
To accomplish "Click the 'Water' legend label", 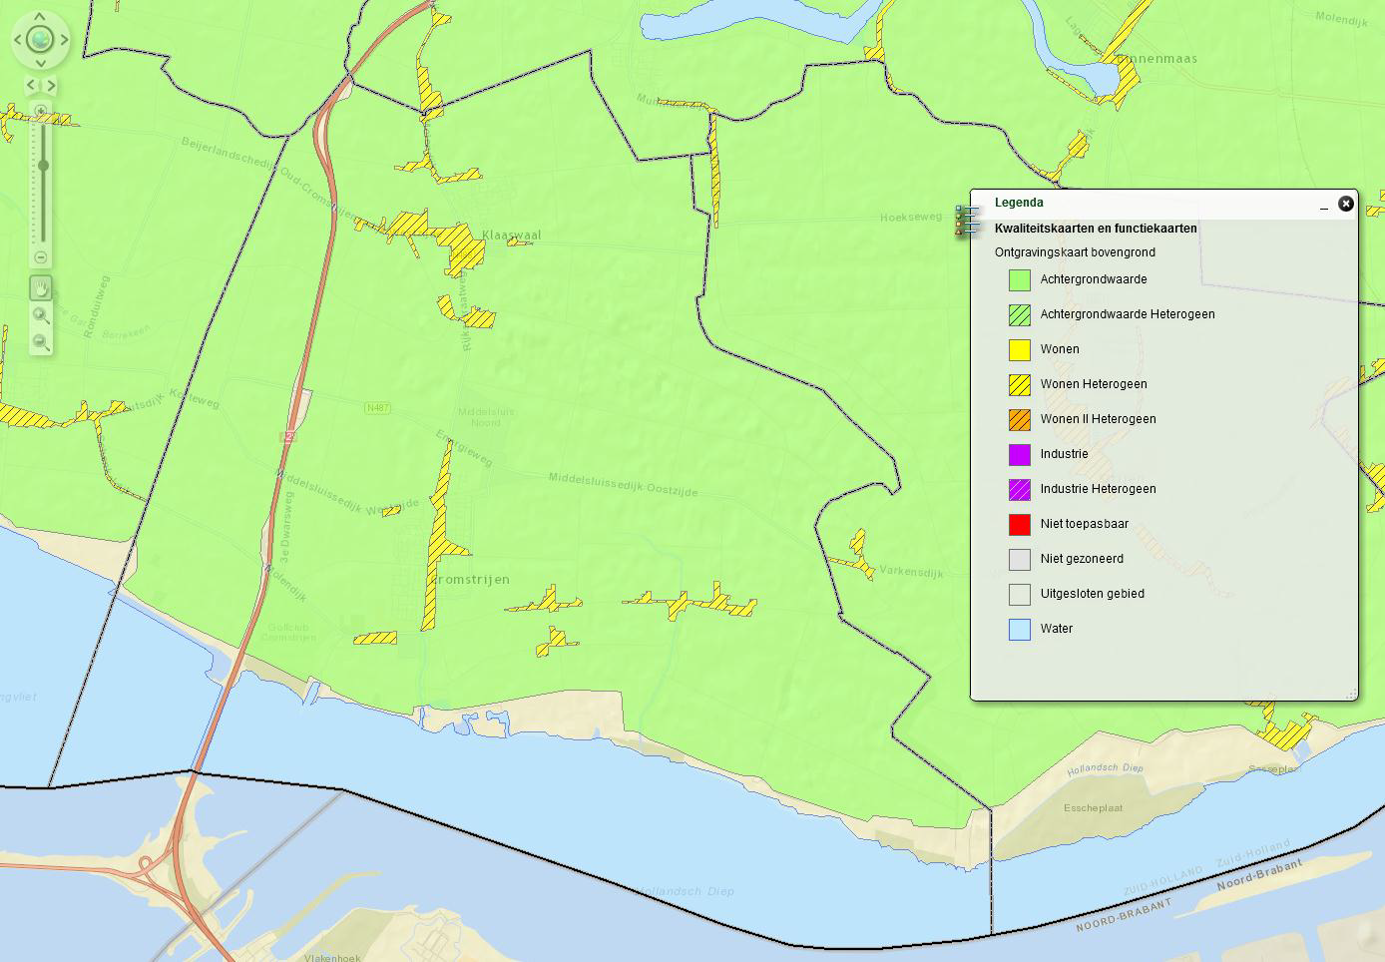I will point(1057,629).
